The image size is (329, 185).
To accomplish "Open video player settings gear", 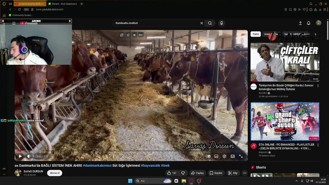I will [x=224, y=156].
